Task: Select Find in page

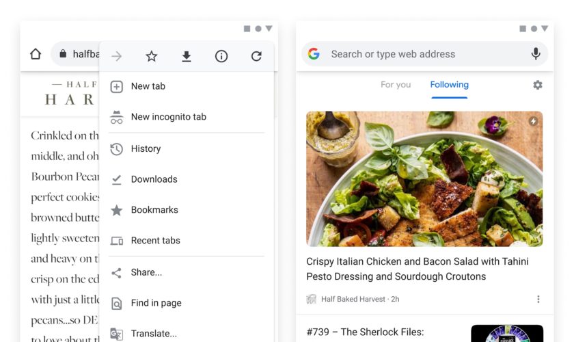Action: click(187, 303)
